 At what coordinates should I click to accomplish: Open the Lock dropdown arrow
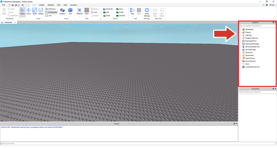click(100, 12)
